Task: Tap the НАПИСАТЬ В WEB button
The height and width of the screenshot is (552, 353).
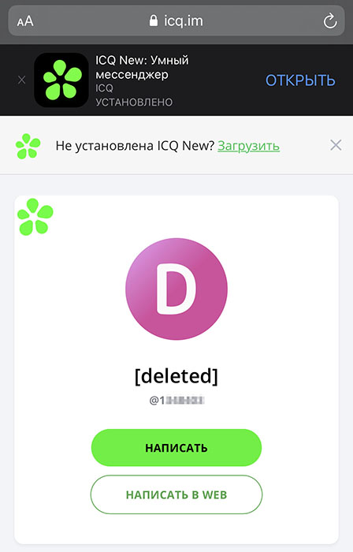Action: tap(176, 494)
